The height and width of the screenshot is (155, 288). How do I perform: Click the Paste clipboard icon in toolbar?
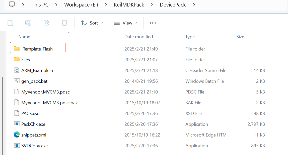10,23
